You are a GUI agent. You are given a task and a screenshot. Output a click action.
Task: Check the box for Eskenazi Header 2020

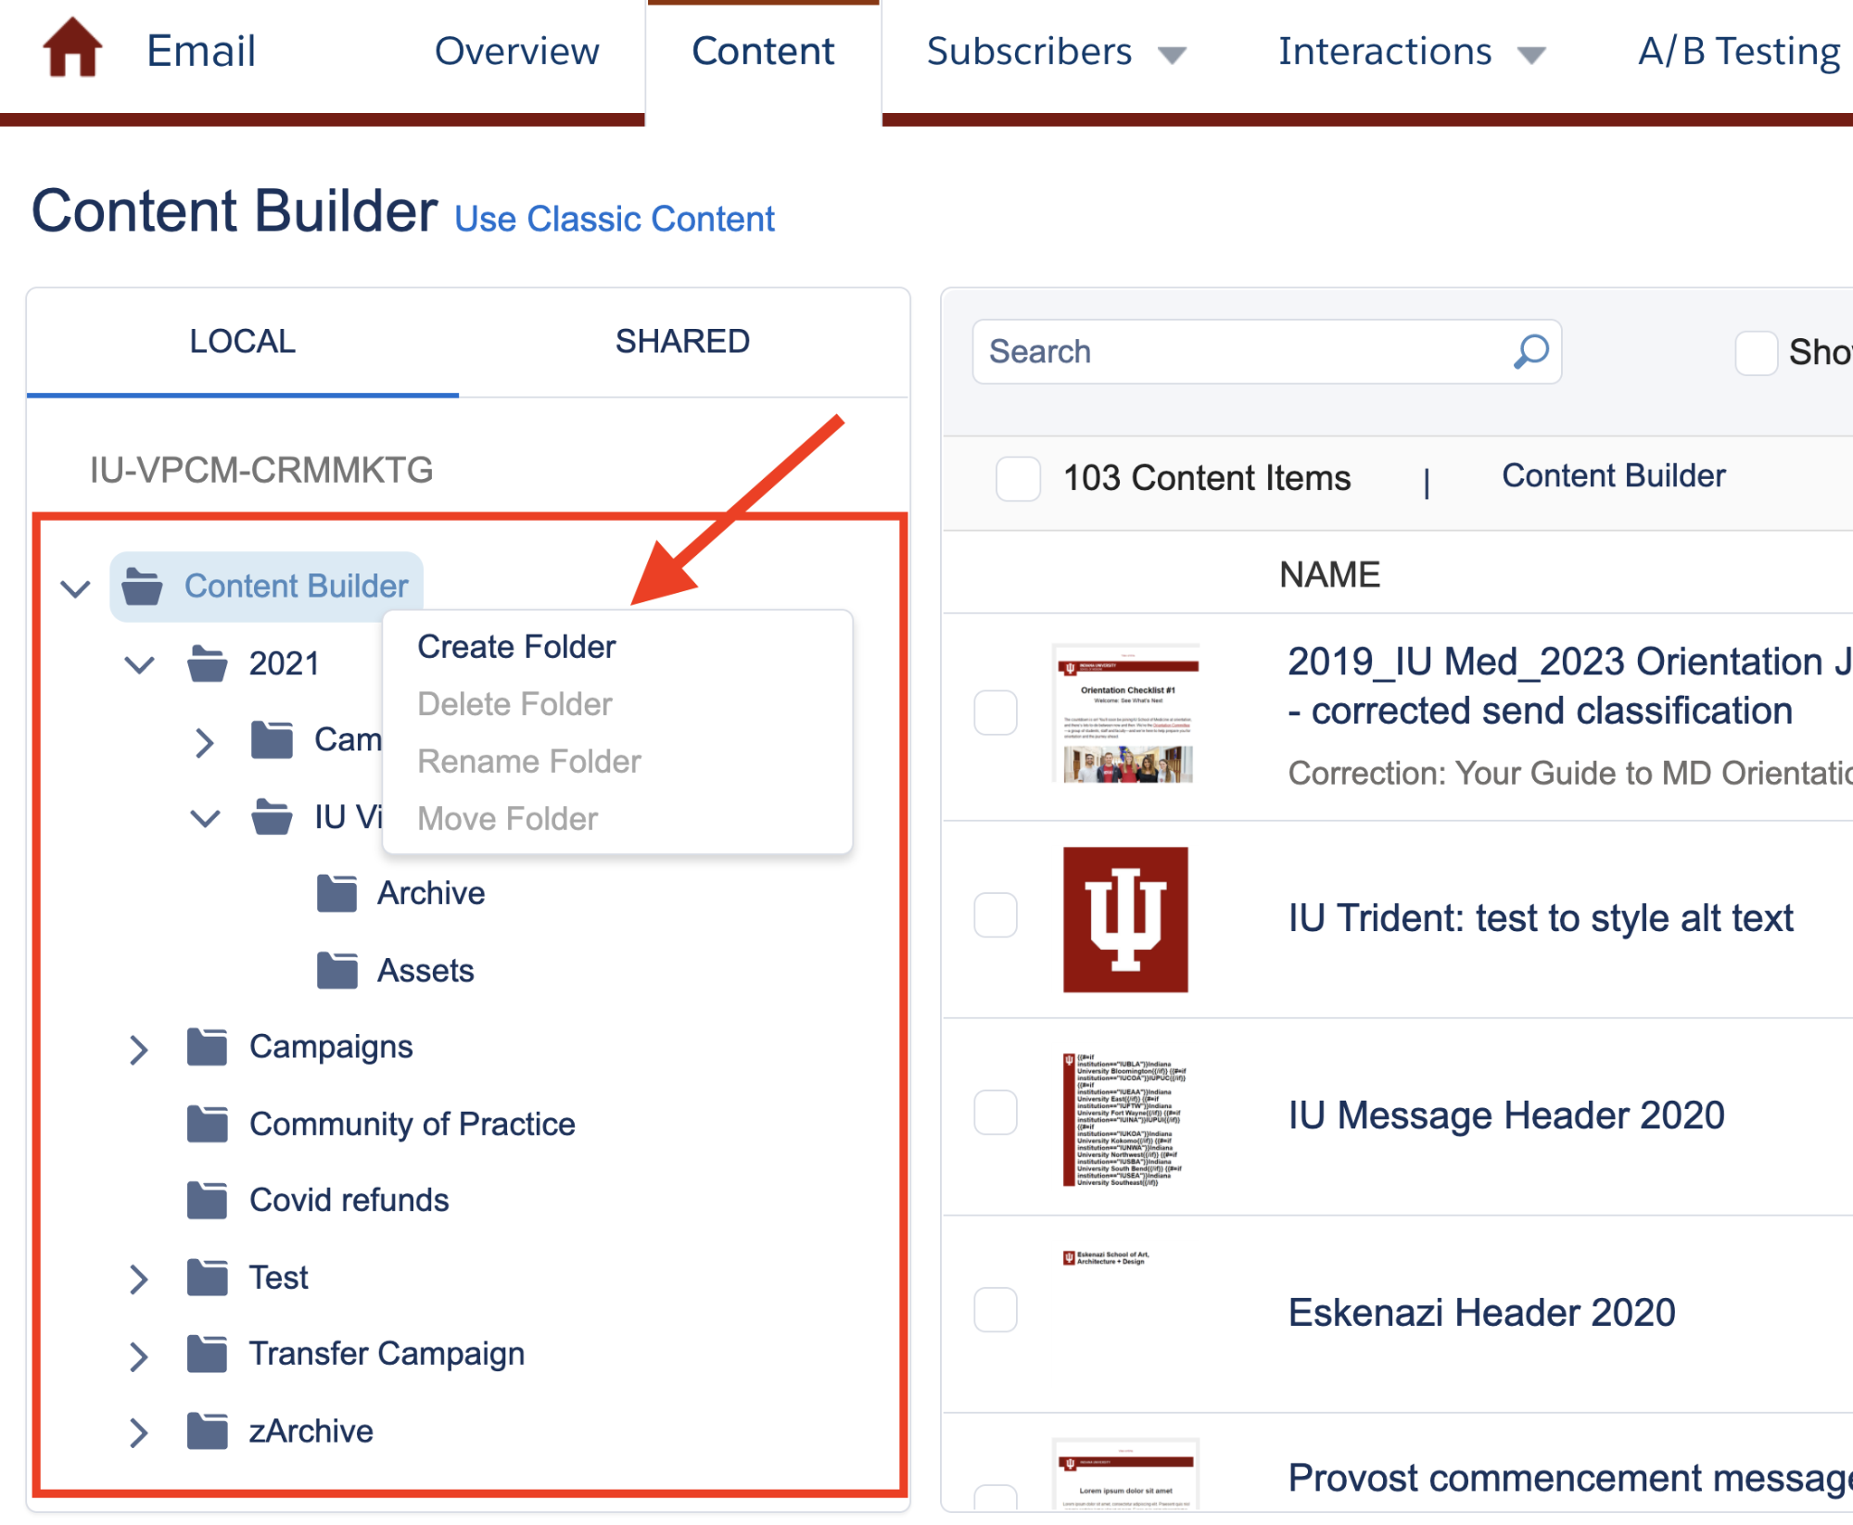(996, 1310)
